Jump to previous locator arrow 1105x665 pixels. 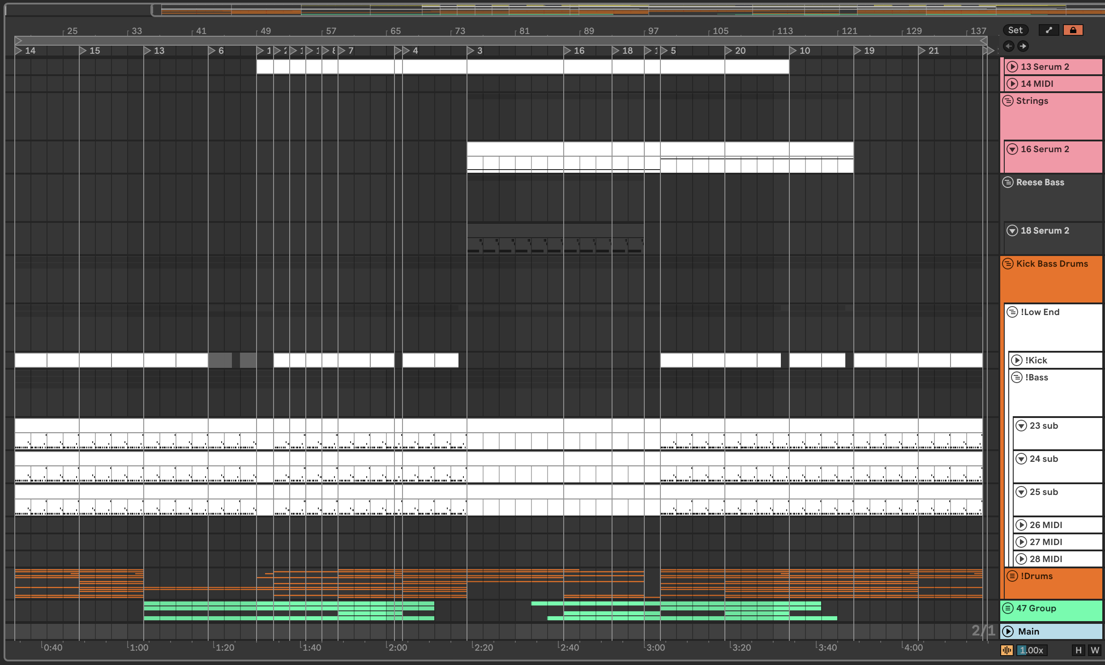(x=1009, y=46)
